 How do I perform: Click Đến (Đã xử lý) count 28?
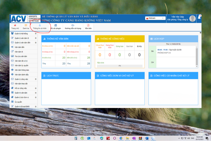coord(88,58)
